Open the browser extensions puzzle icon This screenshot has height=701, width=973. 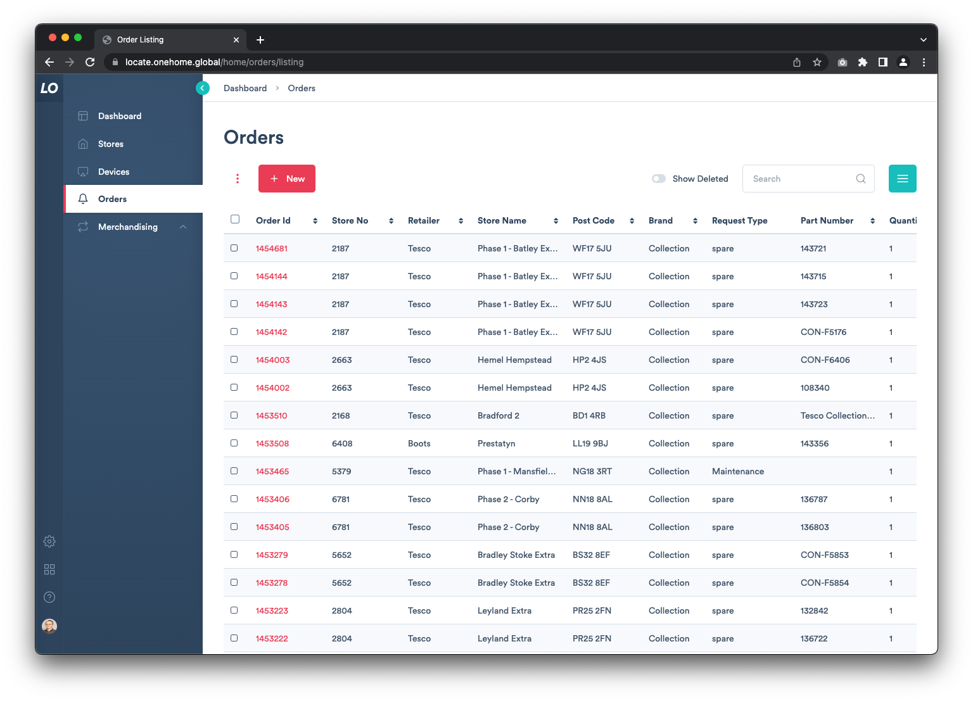[862, 62]
